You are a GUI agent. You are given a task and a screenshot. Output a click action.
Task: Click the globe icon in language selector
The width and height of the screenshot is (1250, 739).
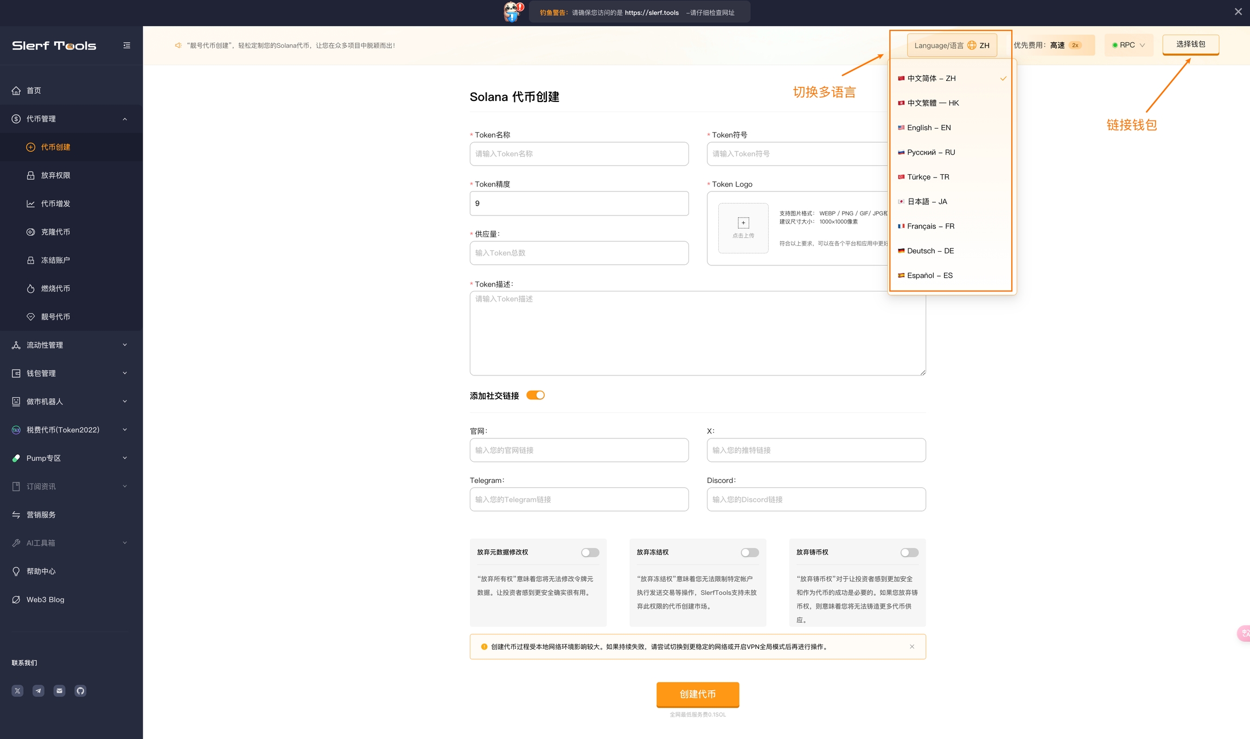[972, 46]
